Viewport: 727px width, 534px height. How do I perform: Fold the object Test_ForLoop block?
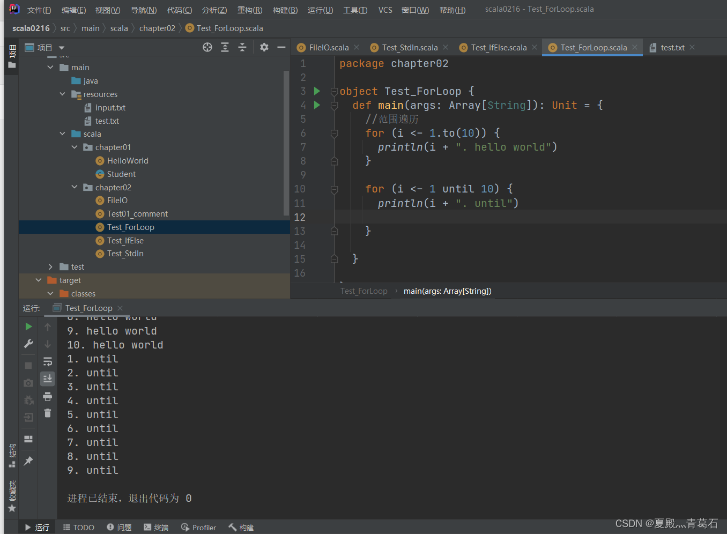click(334, 91)
